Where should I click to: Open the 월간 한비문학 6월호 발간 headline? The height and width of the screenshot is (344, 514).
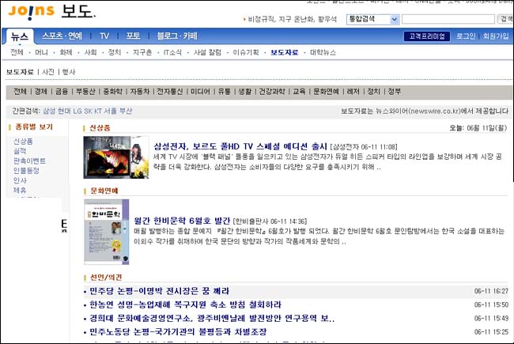tap(182, 221)
